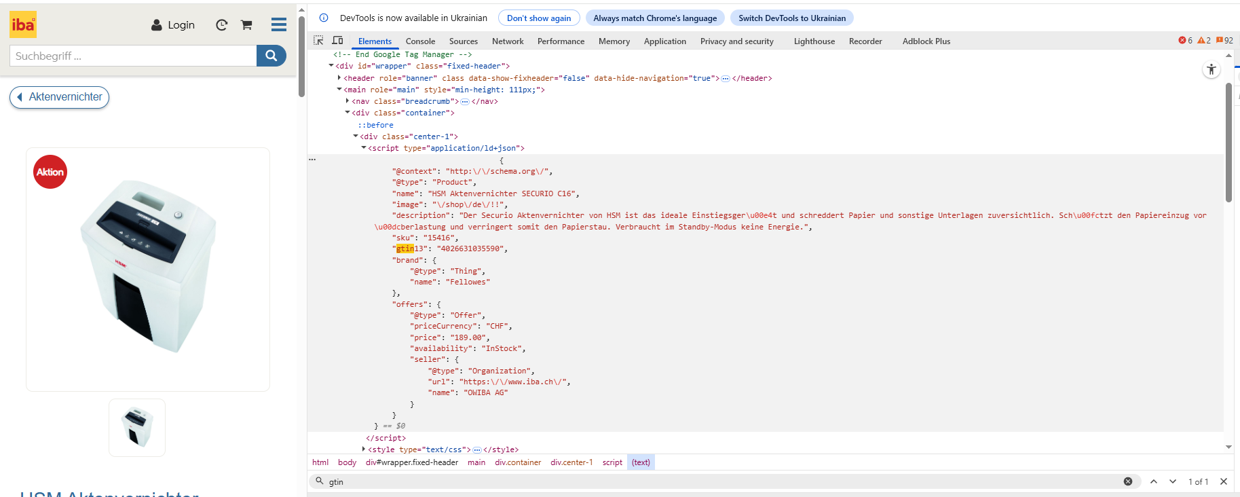Collapse the div class center-1 node
The width and height of the screenshot is (1240, 497).
[356, 136]
